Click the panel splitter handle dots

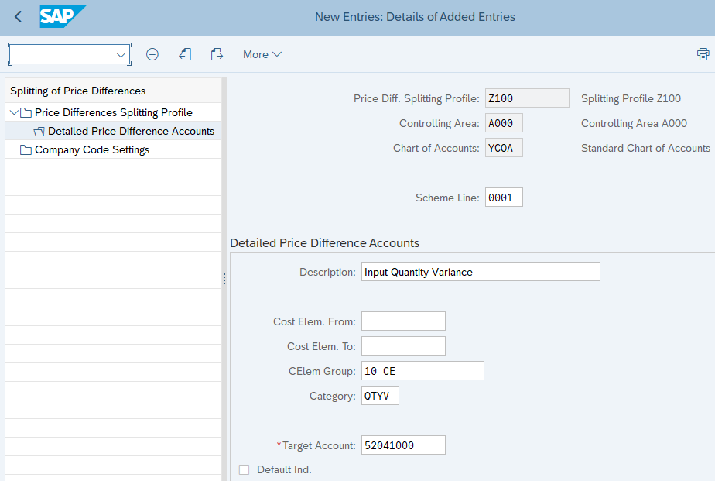coord(224,279)
